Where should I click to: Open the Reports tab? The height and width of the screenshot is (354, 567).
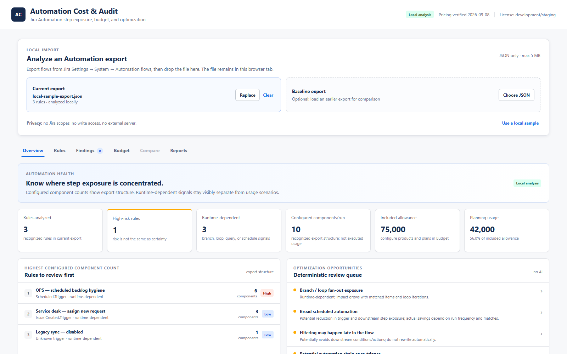pos(179,150)
